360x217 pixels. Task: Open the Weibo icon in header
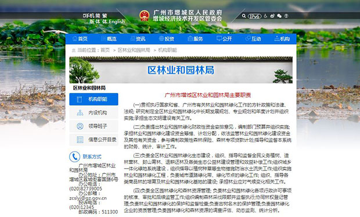click(x=272, y=16)
